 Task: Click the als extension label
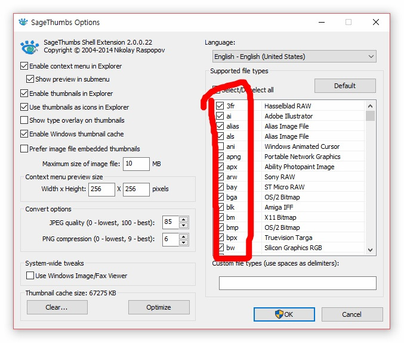[230, 136]
